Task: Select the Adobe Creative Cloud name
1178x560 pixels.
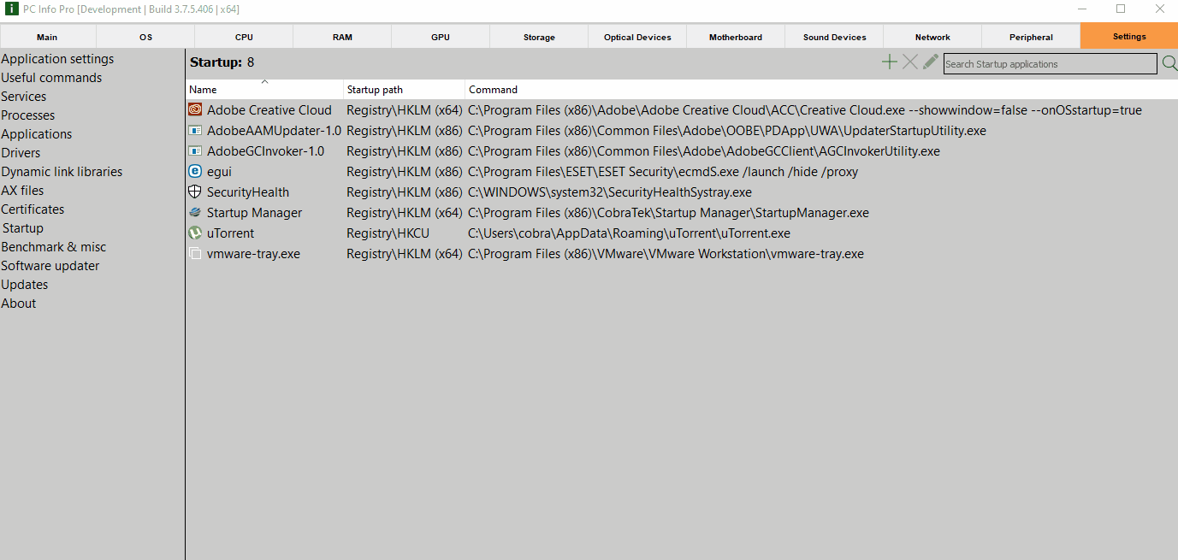Action: pyautogui.click(x=269, y=110)
